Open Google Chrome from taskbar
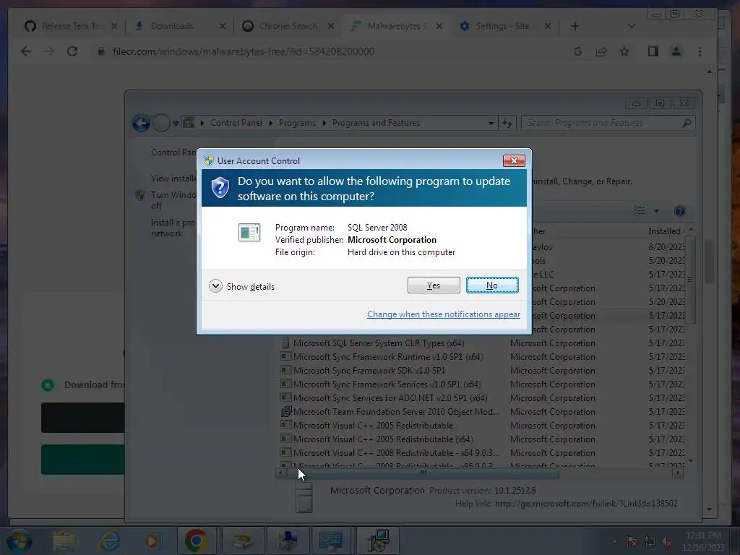This screenshot has height=555, width=740. tap(197, 541)
